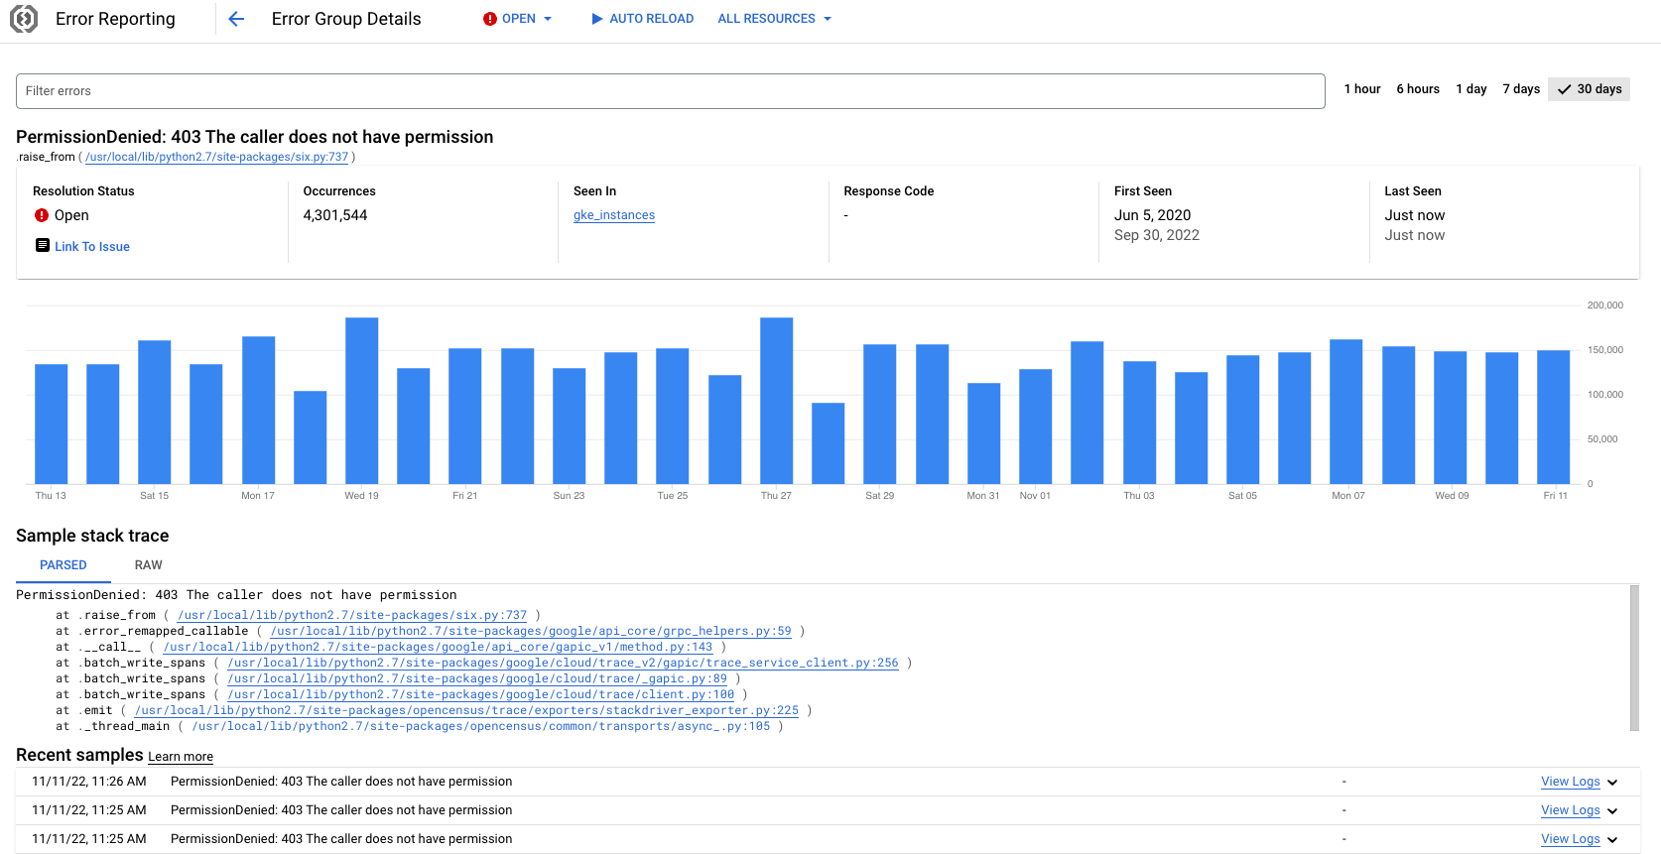Screen dimensions: 1661x854
Task: Open trace/client.py:100 source link
Action: pos(481,694)
